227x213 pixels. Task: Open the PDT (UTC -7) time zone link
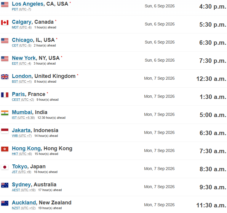coord(21,9)
